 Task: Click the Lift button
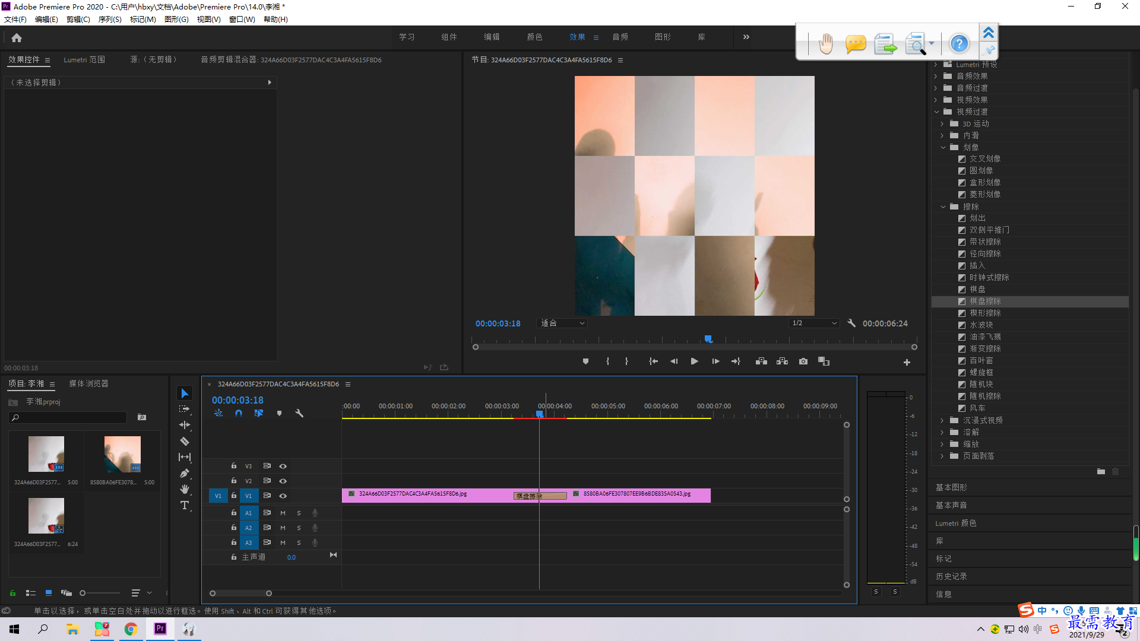[761, 361]
